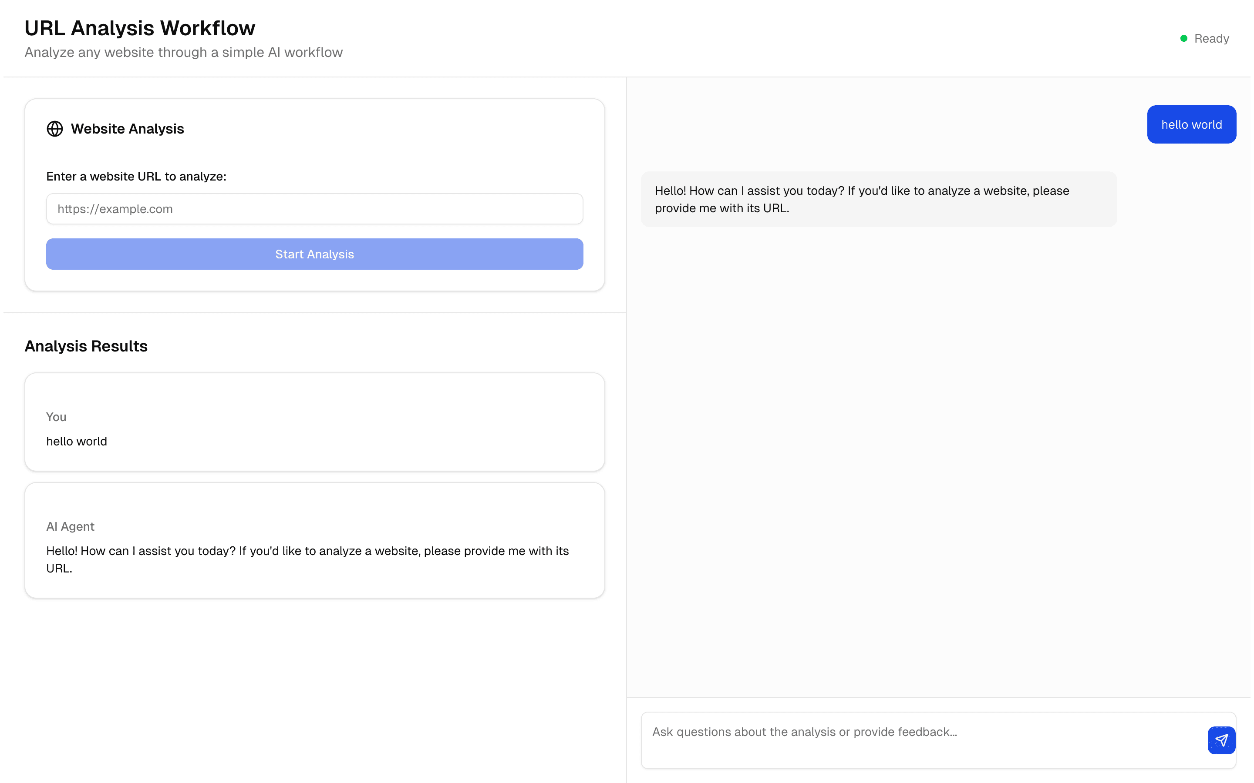This screenshot has height=783, width=1254.
Task: Select the assistant's gray reply chat bubble
Action: click(878, 199)
